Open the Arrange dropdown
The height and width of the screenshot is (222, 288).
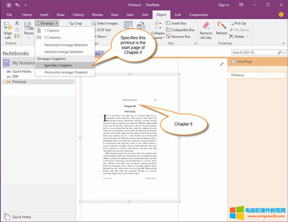[47, 23]
